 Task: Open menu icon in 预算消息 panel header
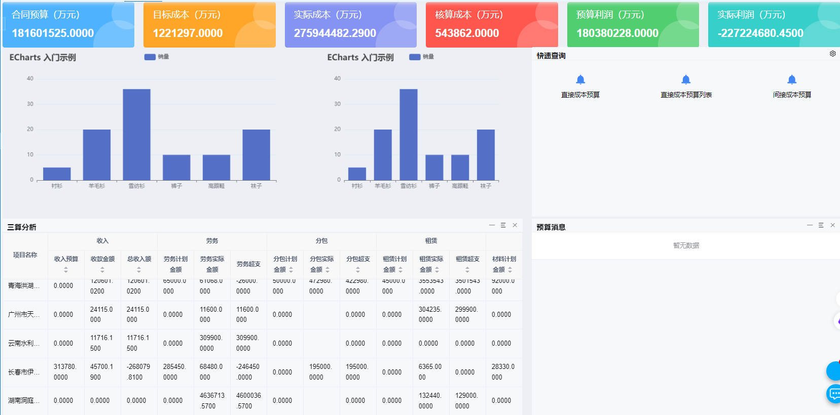tap(821, 225)
